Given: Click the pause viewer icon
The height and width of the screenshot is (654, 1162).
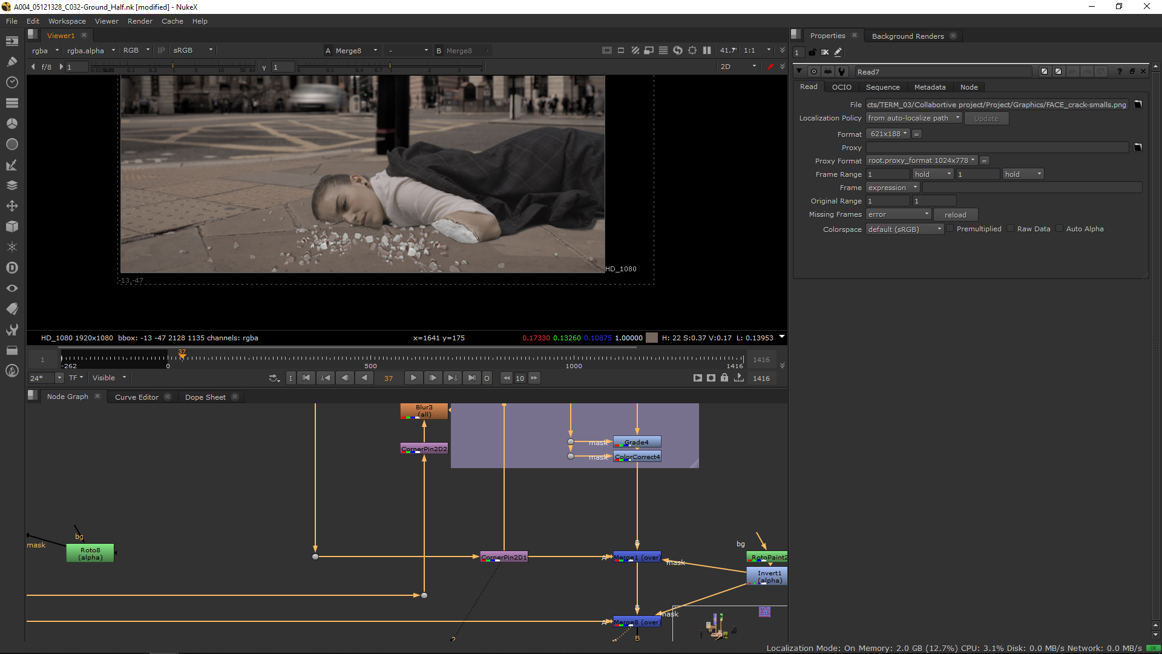Looking at the screenshot, I should point(707,50).
